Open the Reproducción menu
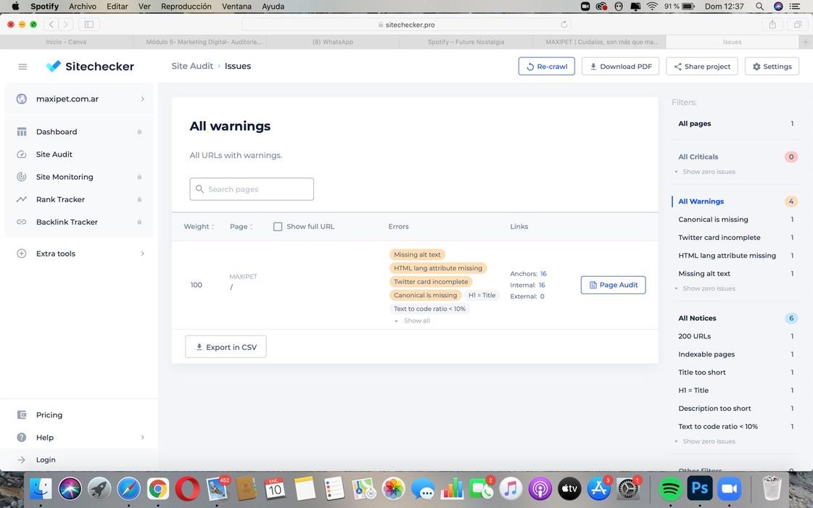The width and height of the screenshot is (813, 508). point(186,7)
